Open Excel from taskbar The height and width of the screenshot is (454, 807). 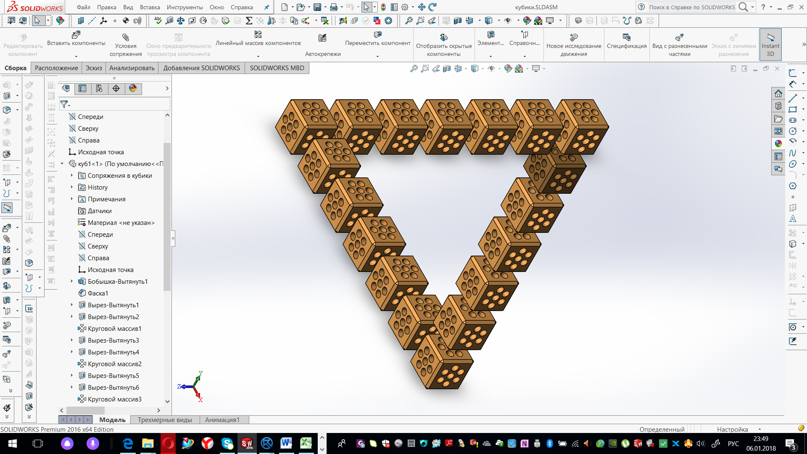click(306, 443)
